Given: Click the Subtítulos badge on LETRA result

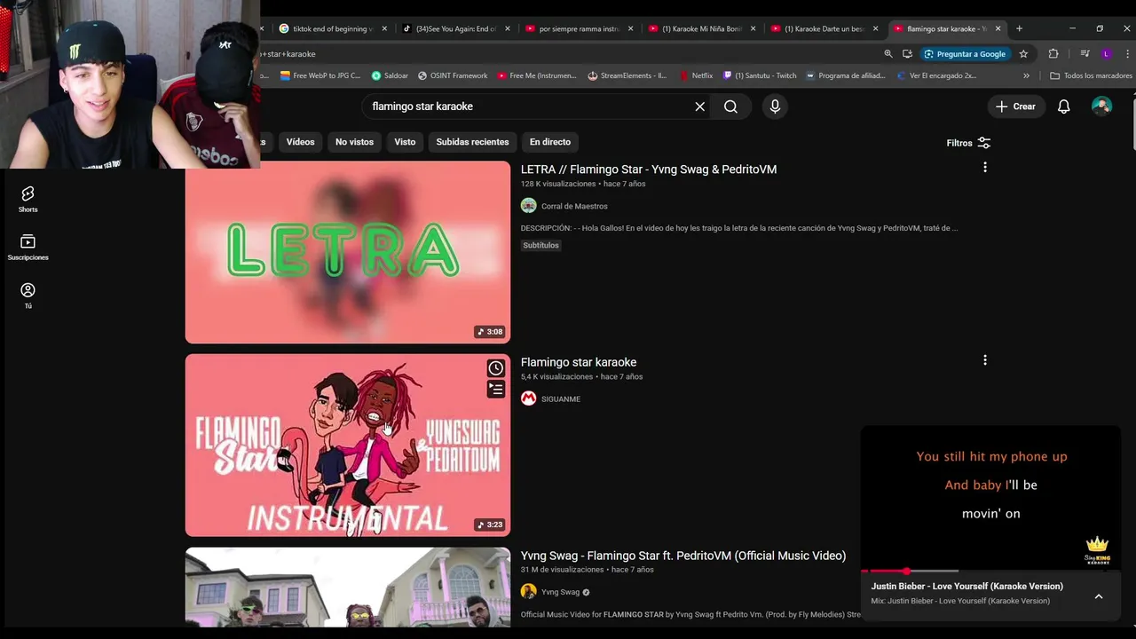Looking at the screenshot, I should (x=540, y=245).
